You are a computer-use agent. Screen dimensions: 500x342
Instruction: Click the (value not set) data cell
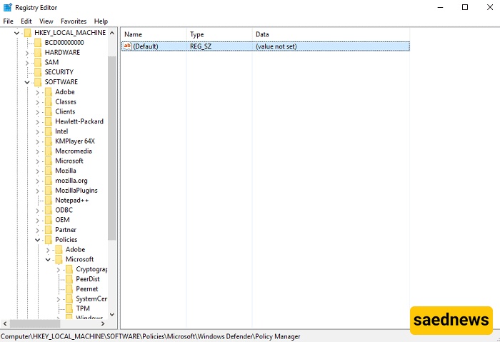click(x=276, y=46)
